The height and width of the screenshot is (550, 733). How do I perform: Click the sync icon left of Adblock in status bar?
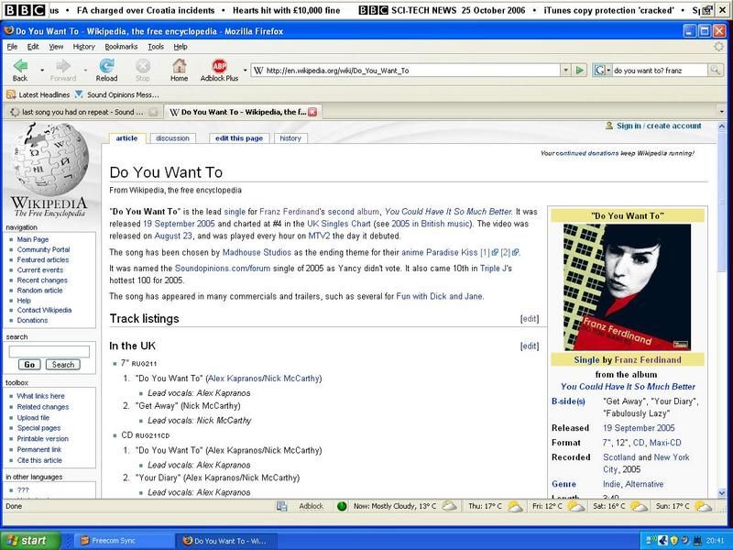point(281,506)
